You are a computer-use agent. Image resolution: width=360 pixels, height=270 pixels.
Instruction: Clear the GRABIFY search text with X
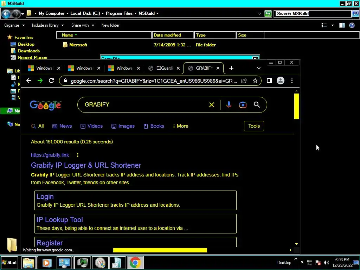211,105
